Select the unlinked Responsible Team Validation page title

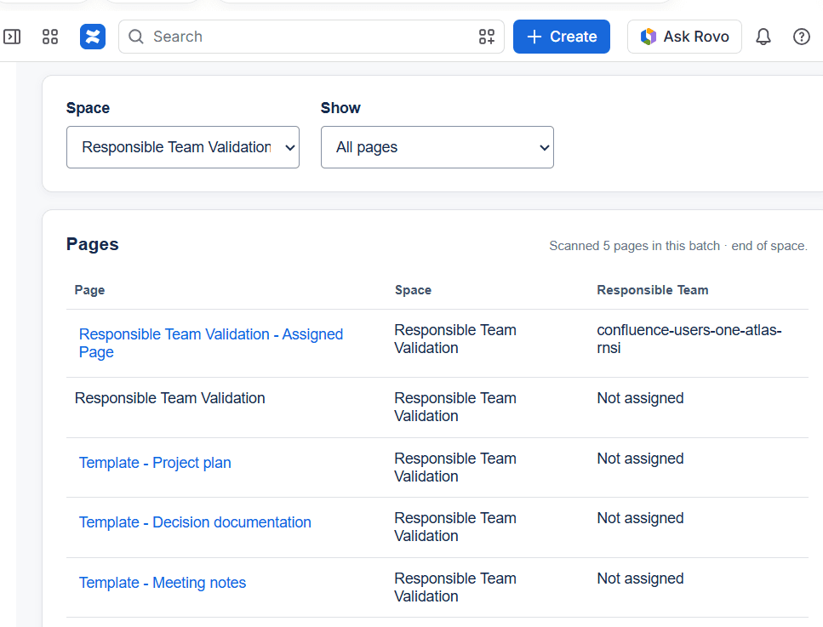[x=169, y=398]
